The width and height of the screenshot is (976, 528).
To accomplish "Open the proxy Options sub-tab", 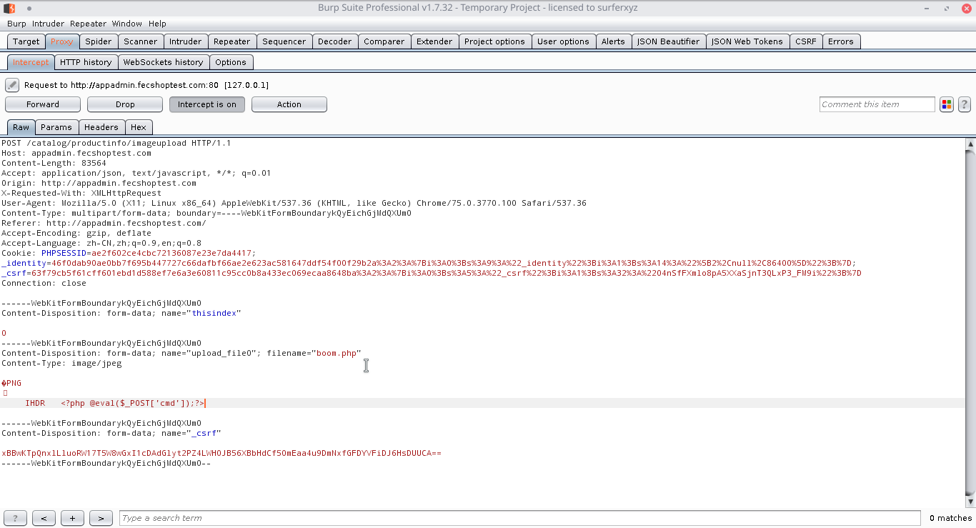I will pyautogui.click(x=231, y=62).
